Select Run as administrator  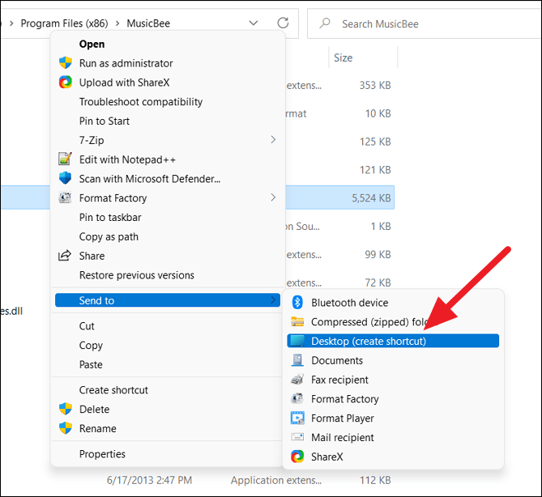point(126,63)
